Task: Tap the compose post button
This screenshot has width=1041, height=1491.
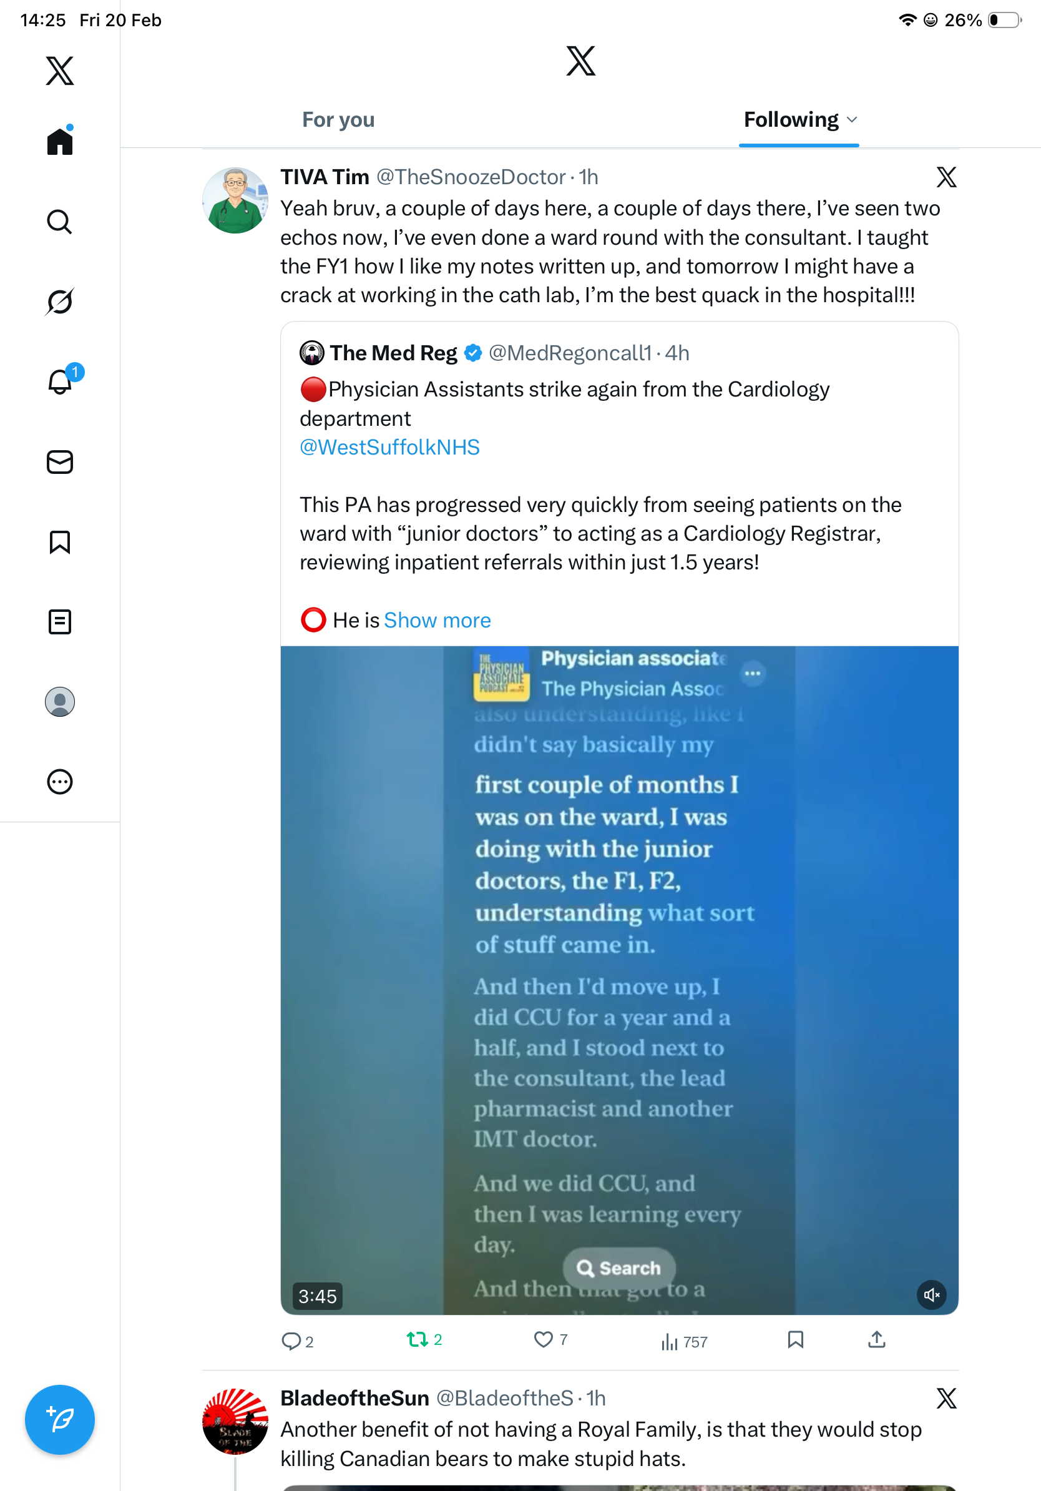Action: [60, 1420]
